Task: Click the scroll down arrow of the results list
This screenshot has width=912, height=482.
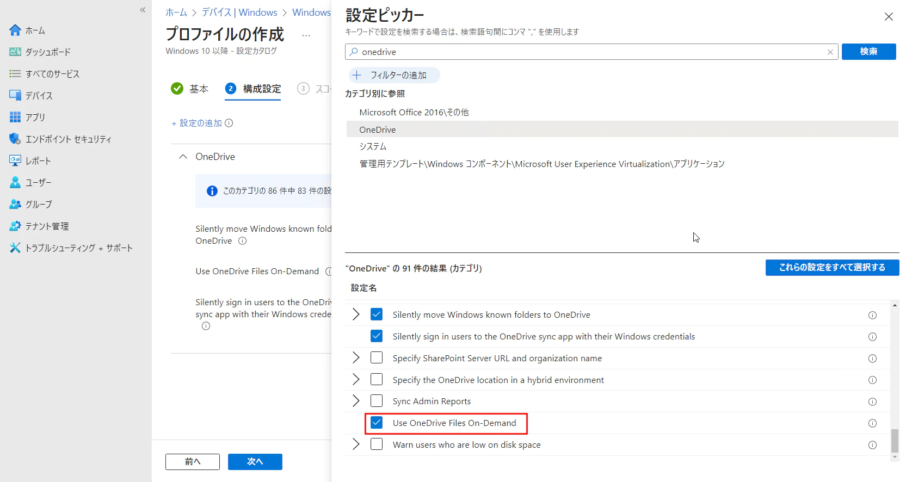Action: click(895, 458)
